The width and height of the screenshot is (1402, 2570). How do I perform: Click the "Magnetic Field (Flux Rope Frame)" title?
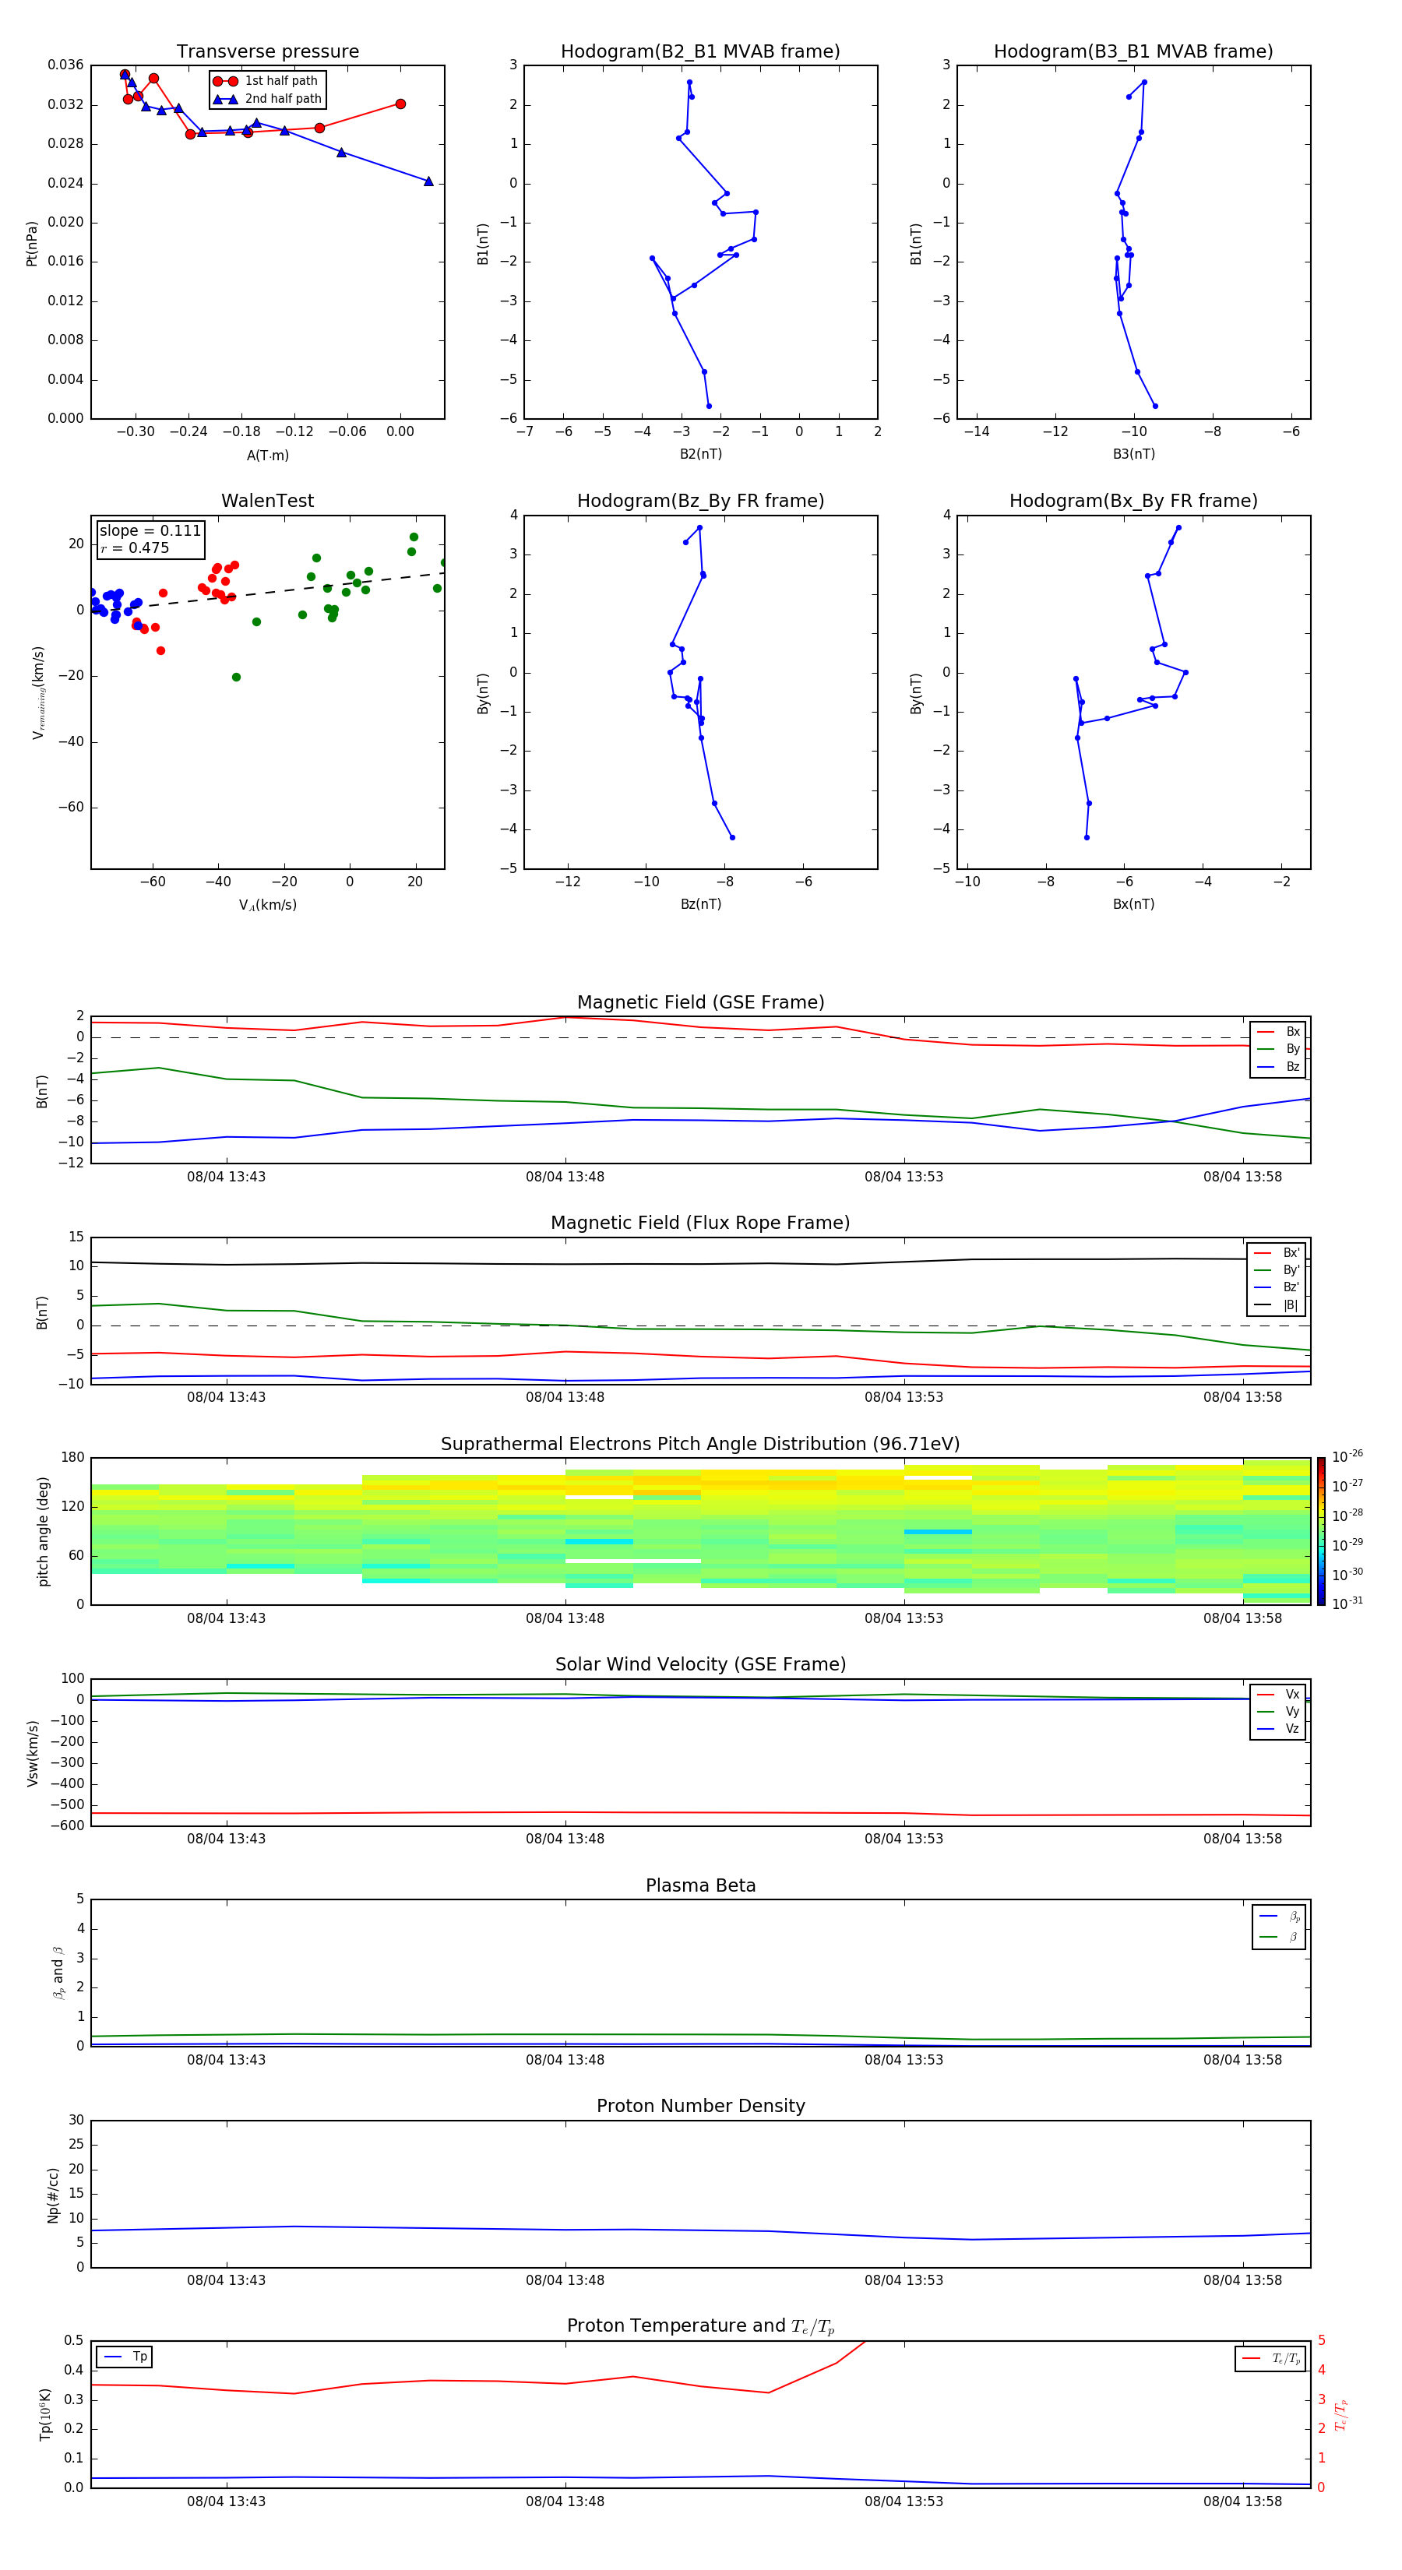point(700,1223)
